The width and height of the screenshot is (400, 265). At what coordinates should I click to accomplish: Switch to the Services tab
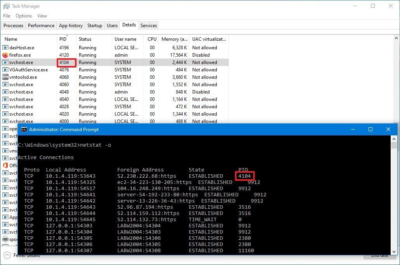coord(148,25)
